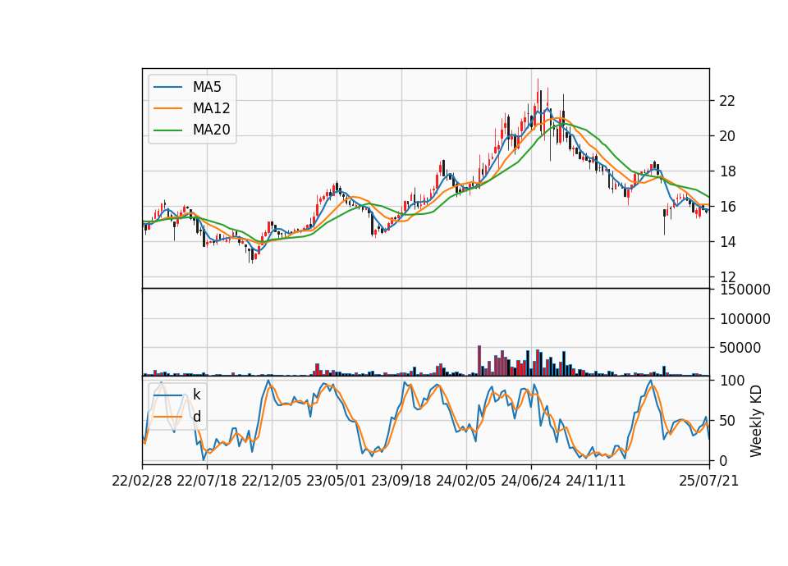Click the MA20 legend label
This screenshot has height=566, width=788.
(x=211, y=130)
